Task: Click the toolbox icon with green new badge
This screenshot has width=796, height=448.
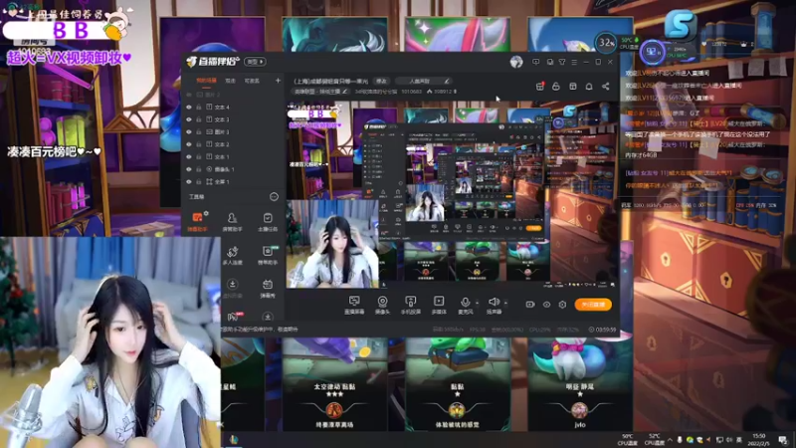Action: 268,255
